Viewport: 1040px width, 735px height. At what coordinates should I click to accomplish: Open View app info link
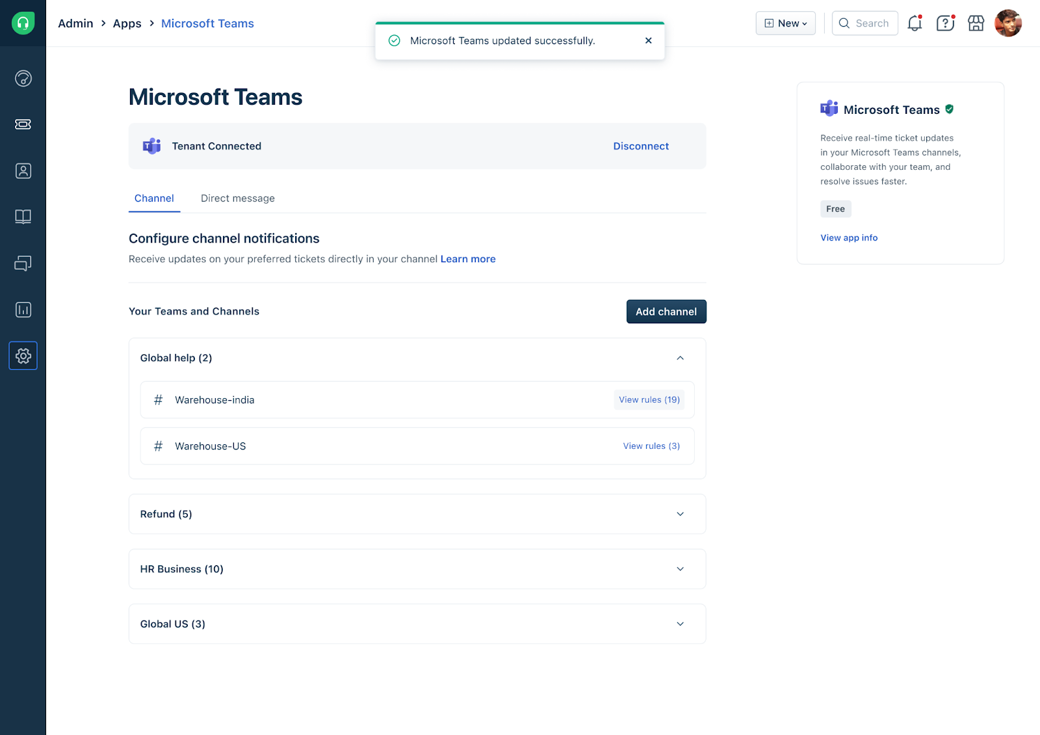pyautogui.click(x=849, y=238)
